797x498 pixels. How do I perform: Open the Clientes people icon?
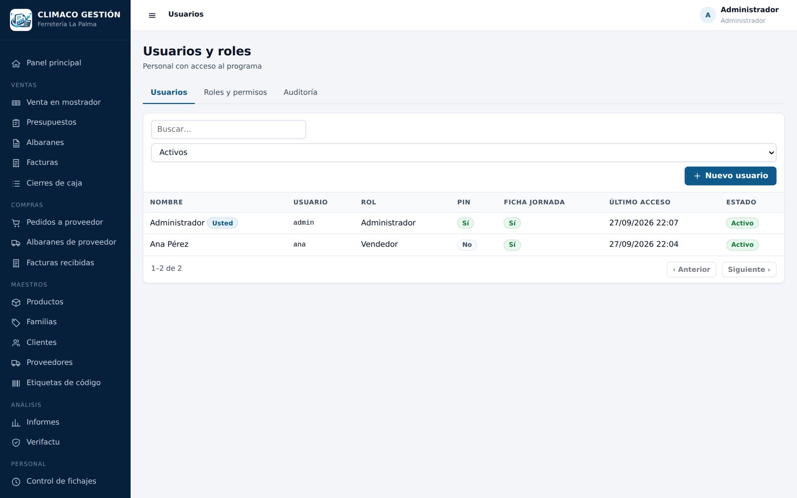click(x=16, y=343)
